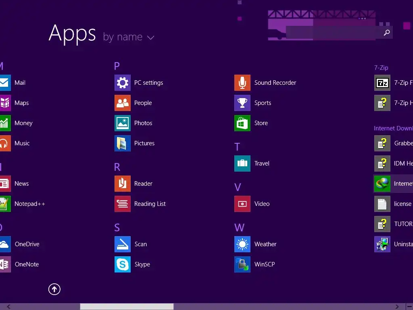
Task: Open the 7-Zip File Manager icon
Action: click(382, 83)
